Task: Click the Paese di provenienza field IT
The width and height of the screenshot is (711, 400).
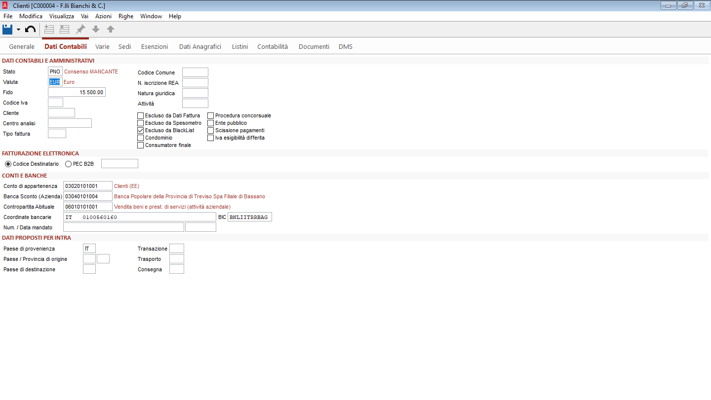Action: [89, 249]
